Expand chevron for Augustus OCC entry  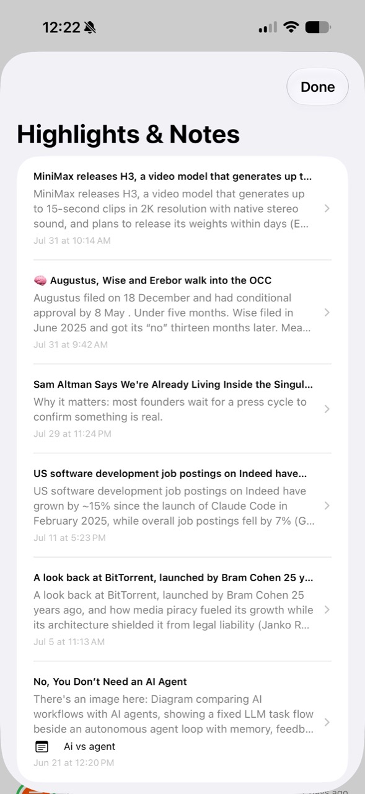[327, 313]
